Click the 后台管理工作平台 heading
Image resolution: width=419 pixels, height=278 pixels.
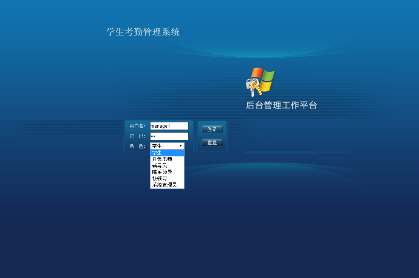tap(281, 105)
